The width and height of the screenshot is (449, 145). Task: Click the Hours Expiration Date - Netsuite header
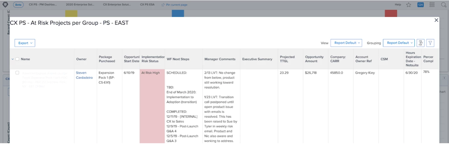[413, 59]
